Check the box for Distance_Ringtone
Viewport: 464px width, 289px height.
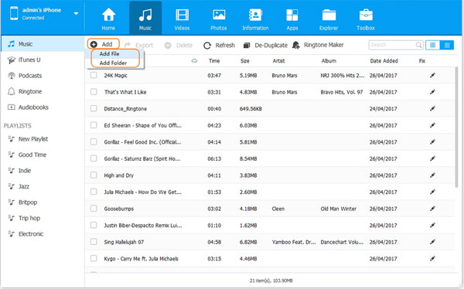(x=94, y=108)
